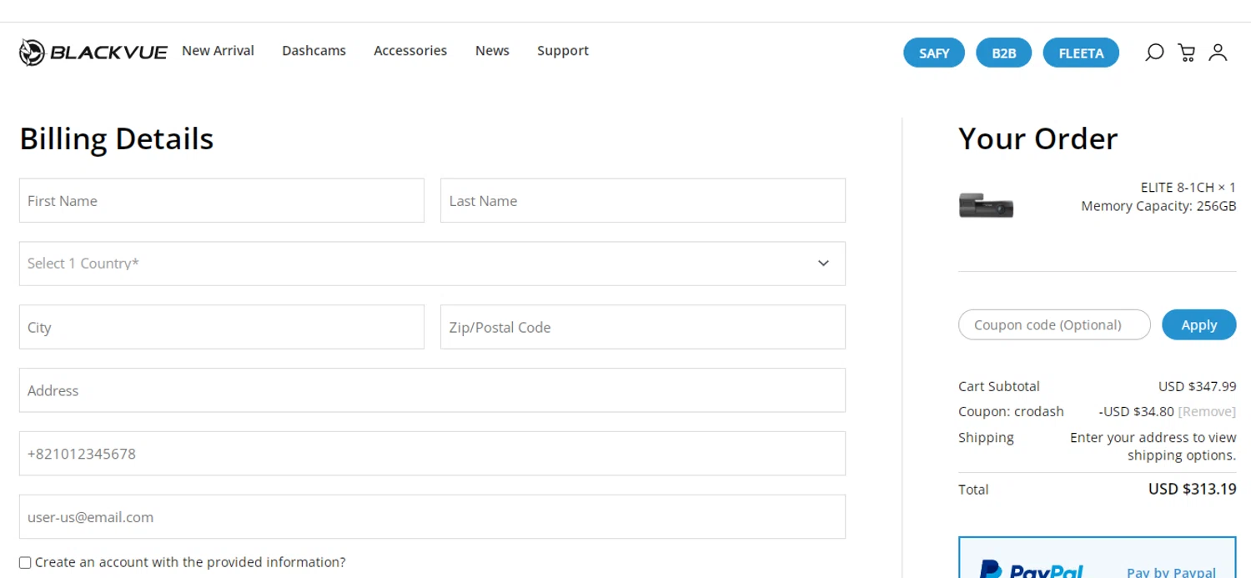Focus the Zip/Postal Code field

click(x=643, y=327)
